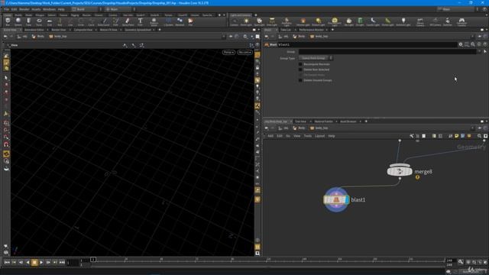Image resolution: width=489 pixels, height=275 pixels.
Task: Add a Sky Light from shelf
Action: 348,22
